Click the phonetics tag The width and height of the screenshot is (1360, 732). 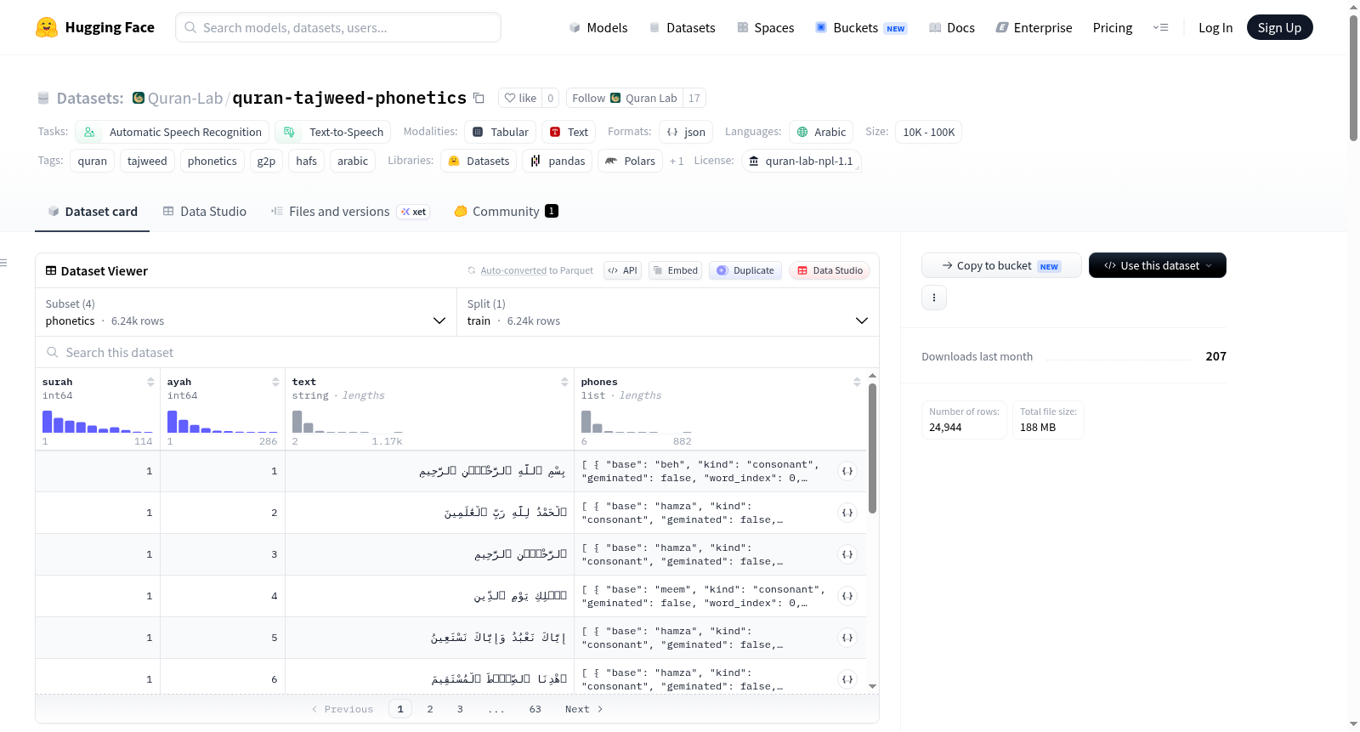(212, 161)
